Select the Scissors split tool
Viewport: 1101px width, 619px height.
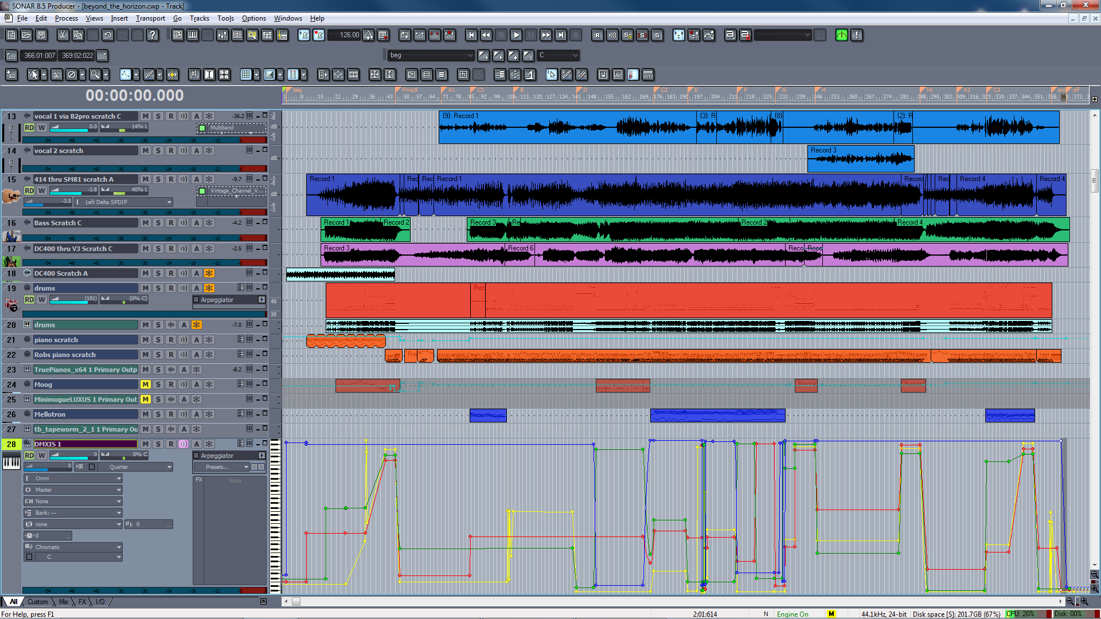(56, 75)
